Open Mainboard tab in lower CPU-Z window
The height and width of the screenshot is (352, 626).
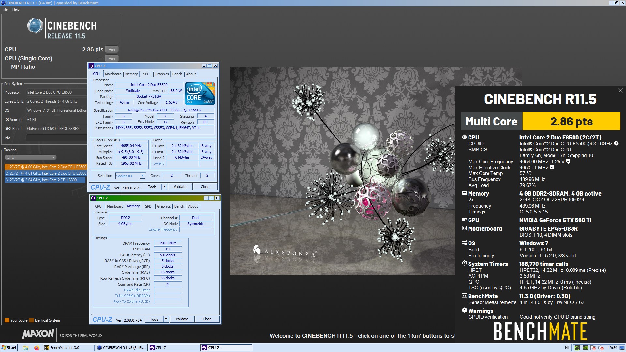[x=115, y=206]
